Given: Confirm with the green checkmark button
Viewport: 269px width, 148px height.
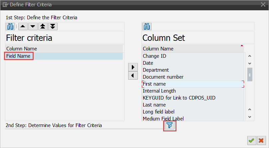Looking at the screenshot, I should (x=252, y=141).
